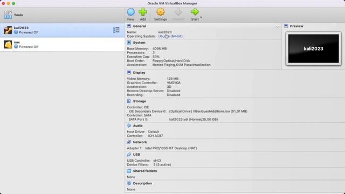Select the kali2023 machine icon
The width and height of the screenshot is (345, 194).
click(8, 30)
